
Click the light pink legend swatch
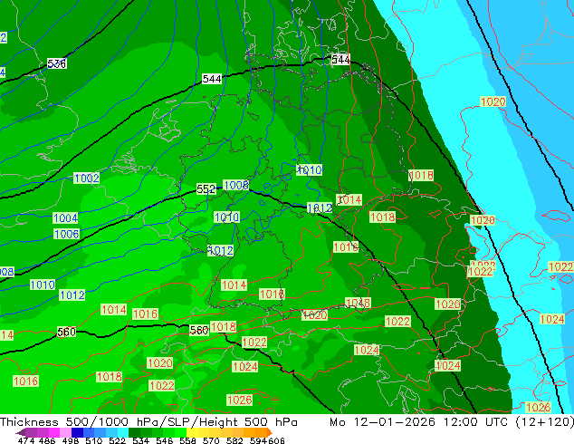(65, 432)
